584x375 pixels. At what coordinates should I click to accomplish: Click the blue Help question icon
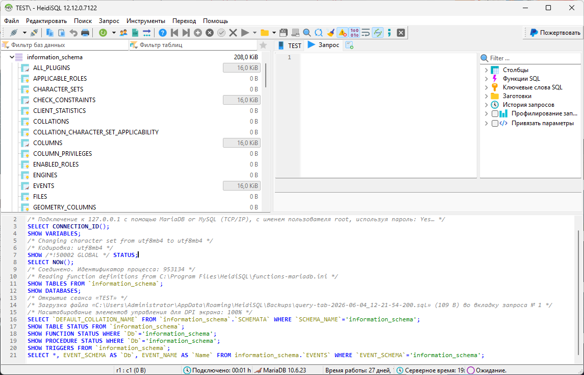pos(162,33)
